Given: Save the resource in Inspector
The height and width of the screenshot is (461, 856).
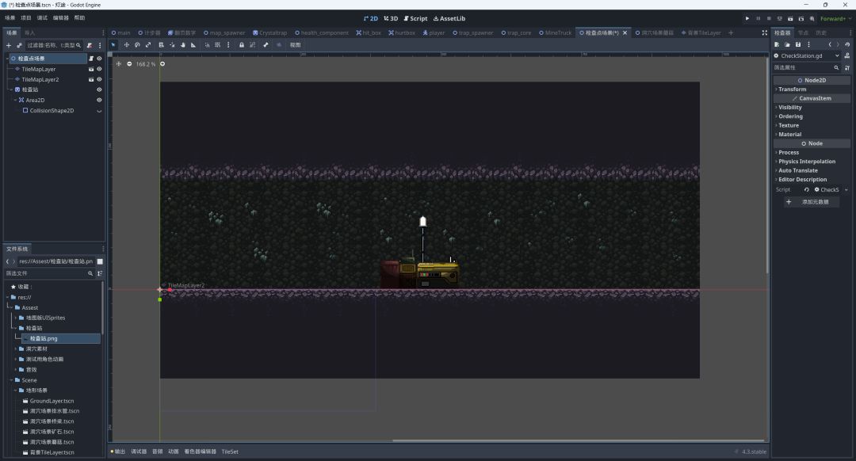Looking at the screenshot, I should (798, 44).
